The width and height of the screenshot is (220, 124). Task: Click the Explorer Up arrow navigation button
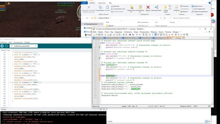[92, 18]
